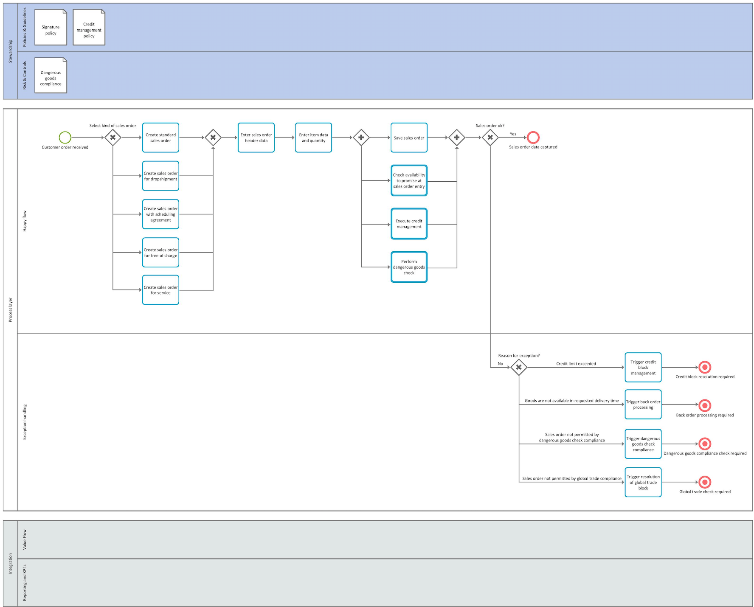Select the Trigger credit block management task
Screen dimensions: 754x607
tap(643, 367)
